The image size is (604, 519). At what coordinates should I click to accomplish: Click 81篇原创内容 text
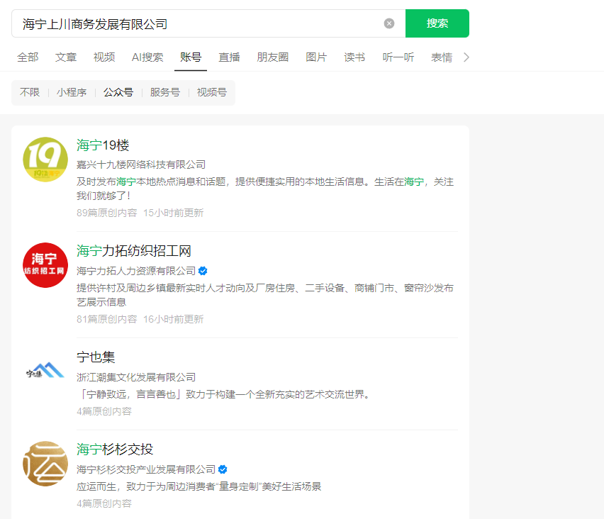click(107, 320)
